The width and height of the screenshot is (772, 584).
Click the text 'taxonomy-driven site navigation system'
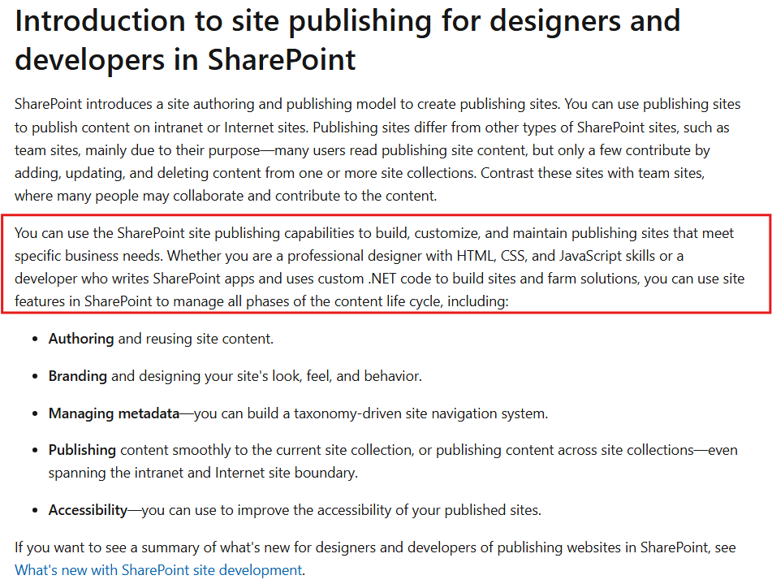pyautogui.click(x=420, y=413)
